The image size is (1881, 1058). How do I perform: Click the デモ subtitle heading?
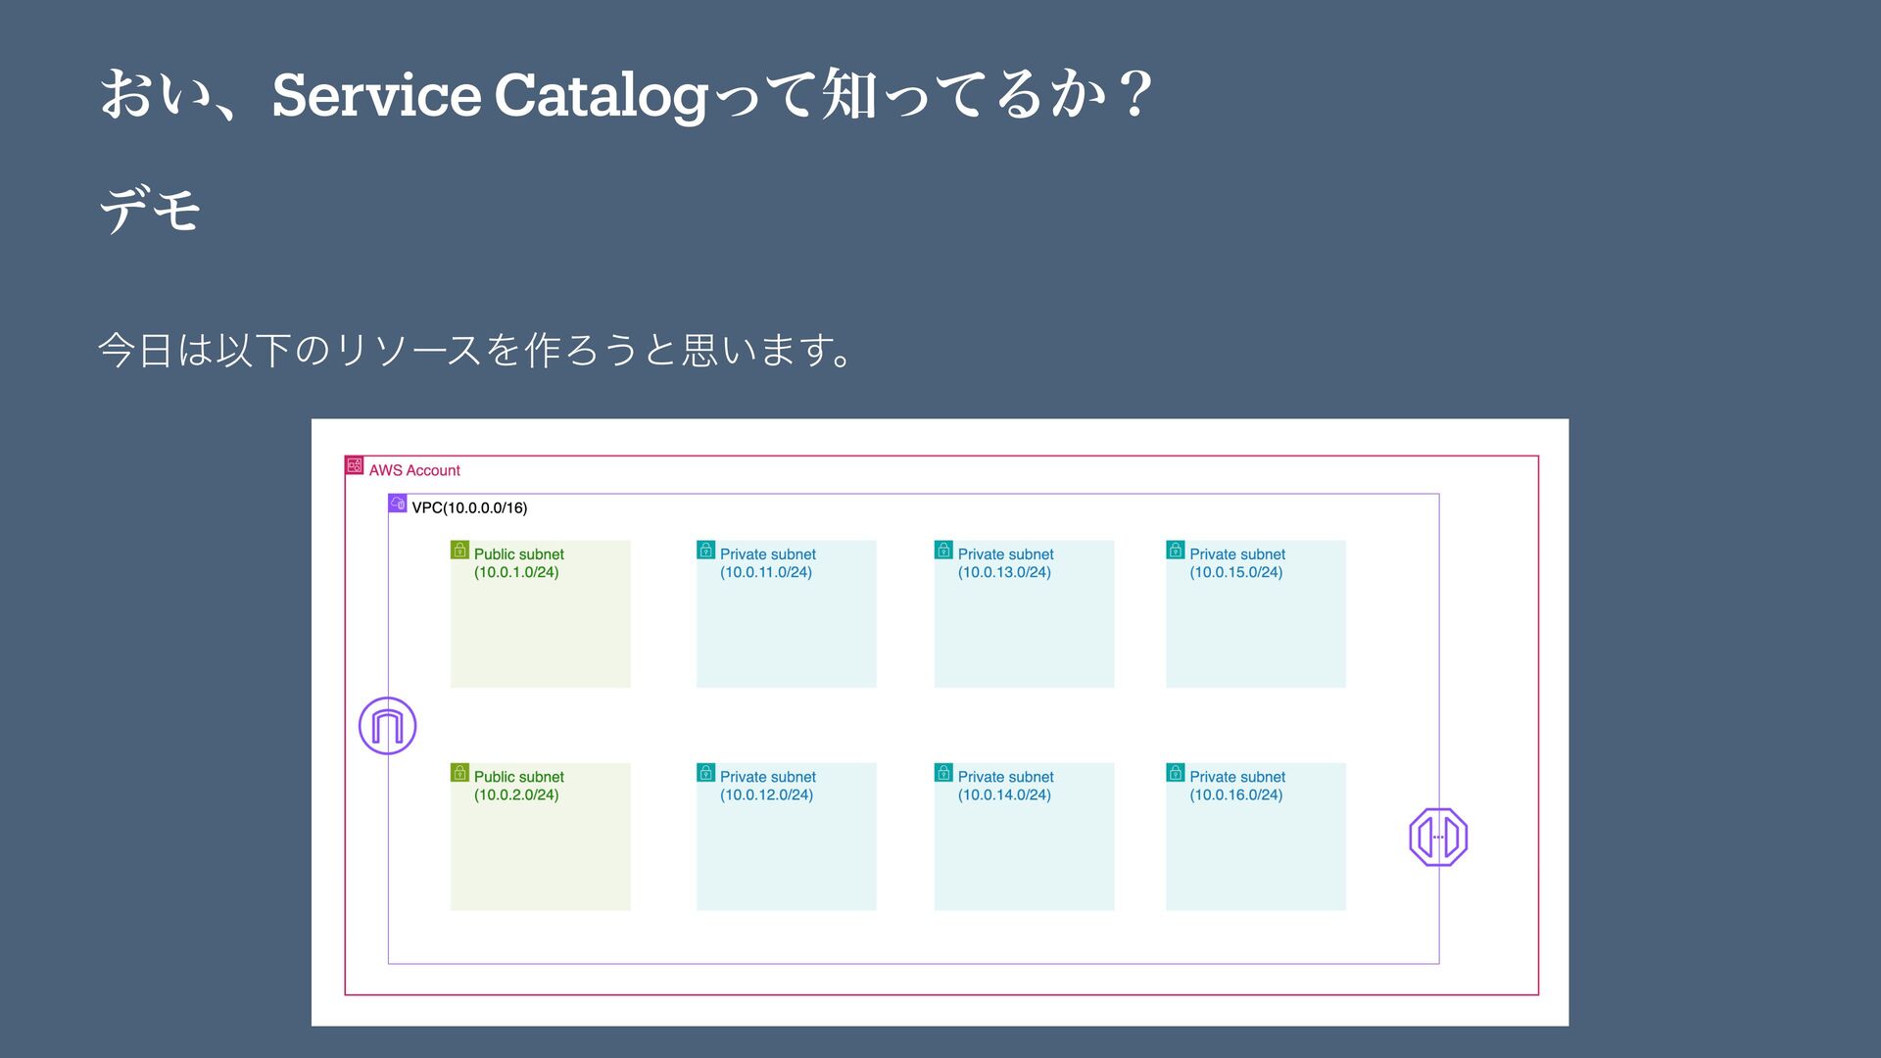pyautogui.click(x=151, y=209)
